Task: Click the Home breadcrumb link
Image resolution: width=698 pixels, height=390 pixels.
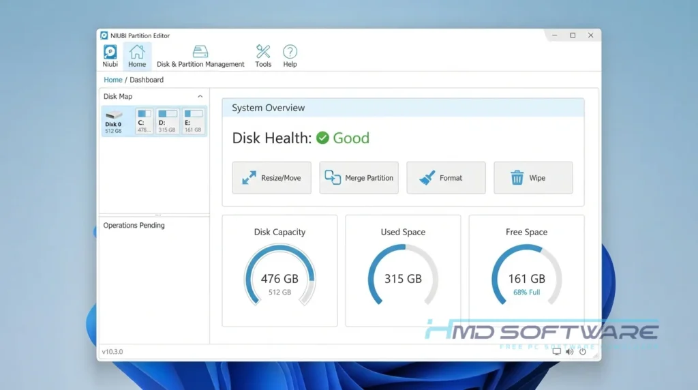Action: click(112, 80)
